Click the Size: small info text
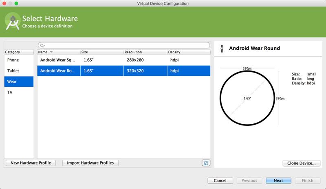Screen dimensions: 326x189 click(x=304, y=74)
